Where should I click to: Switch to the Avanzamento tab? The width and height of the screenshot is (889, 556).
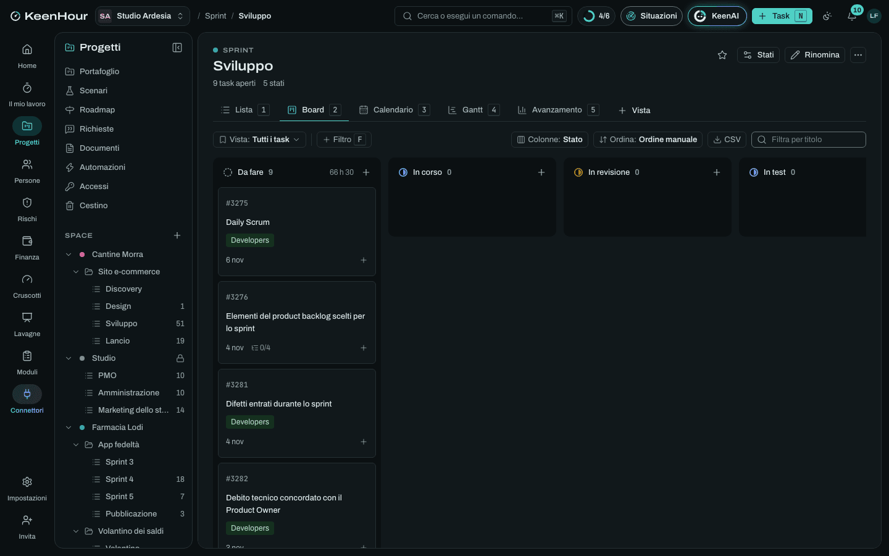[x=558, y=110]
